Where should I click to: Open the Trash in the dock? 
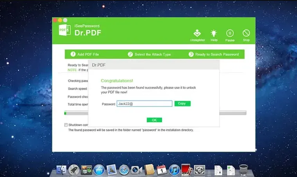coord(243,170)
